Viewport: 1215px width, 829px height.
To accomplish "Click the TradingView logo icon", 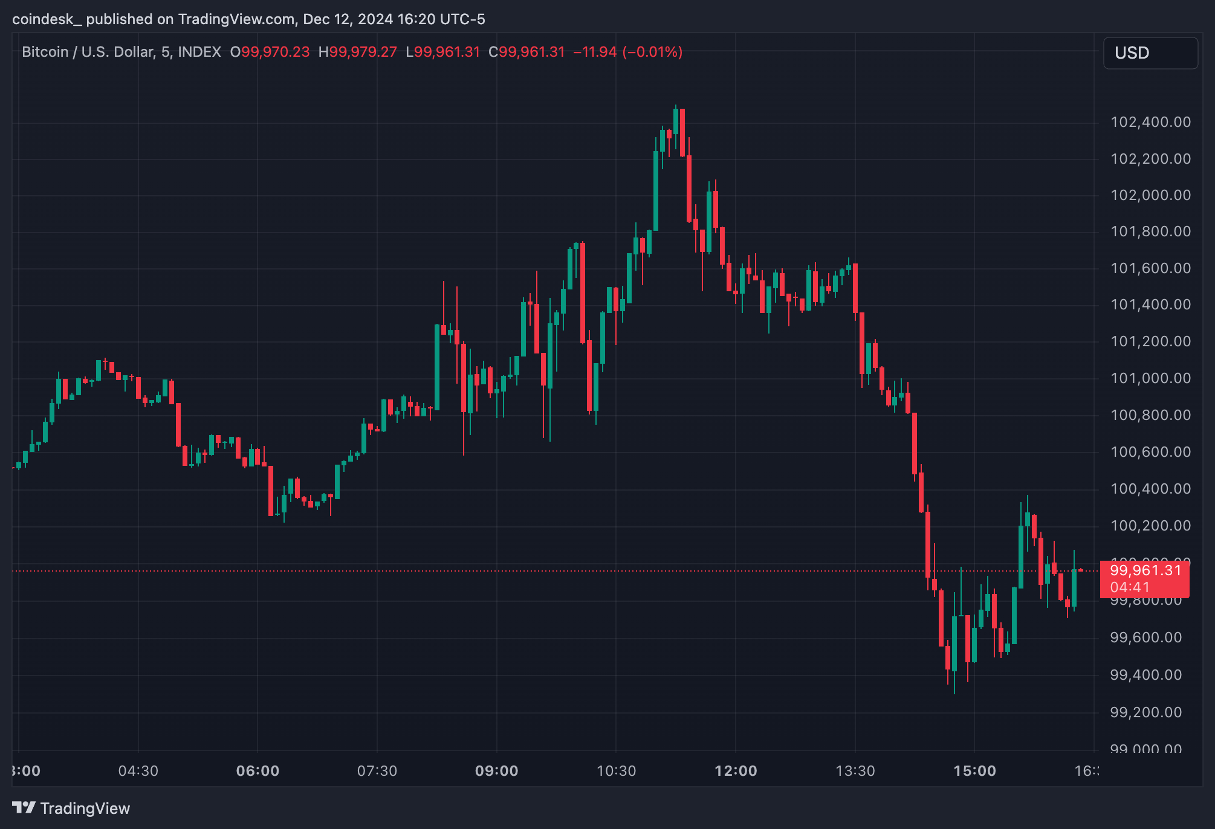I will 24,808.
